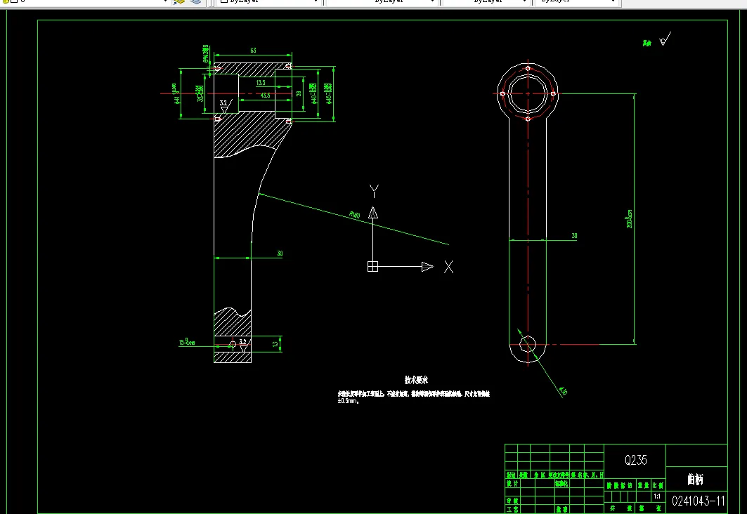747x514 pixels.
Task: Select the top bolt hole on flange circle
Action: coord(527,69)
